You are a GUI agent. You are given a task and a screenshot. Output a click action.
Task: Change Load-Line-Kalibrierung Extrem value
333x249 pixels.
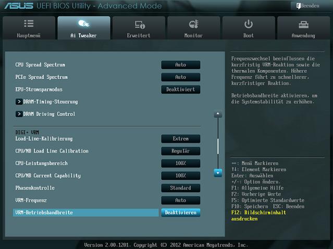[x=181, y=139]
